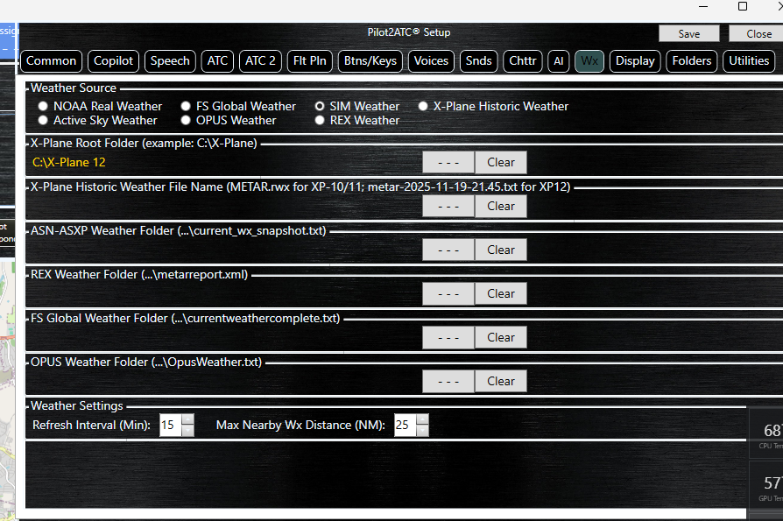Open the Display tab
This screenshot has height=521, width=783.
(x=635, y=61)
